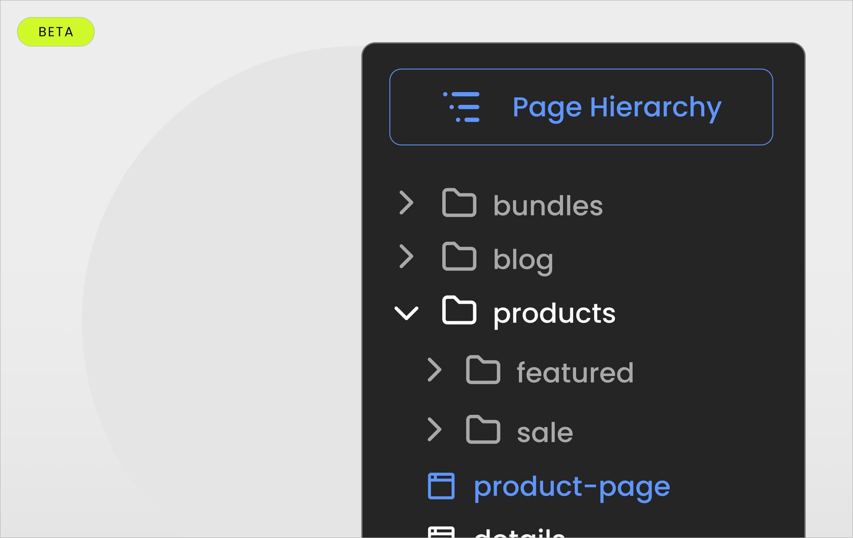Click the BETA badge
853x538 pixels.
tap(56, 32)
